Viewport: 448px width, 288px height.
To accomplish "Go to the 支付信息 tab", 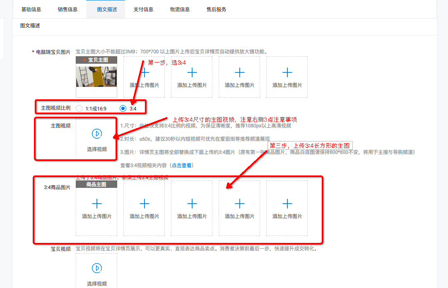I will 143,9.
